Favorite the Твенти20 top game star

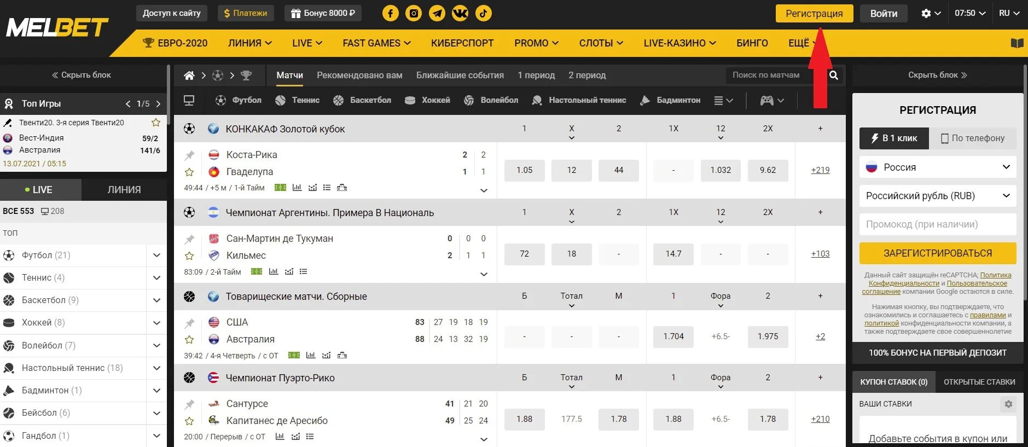coord(156,123)
